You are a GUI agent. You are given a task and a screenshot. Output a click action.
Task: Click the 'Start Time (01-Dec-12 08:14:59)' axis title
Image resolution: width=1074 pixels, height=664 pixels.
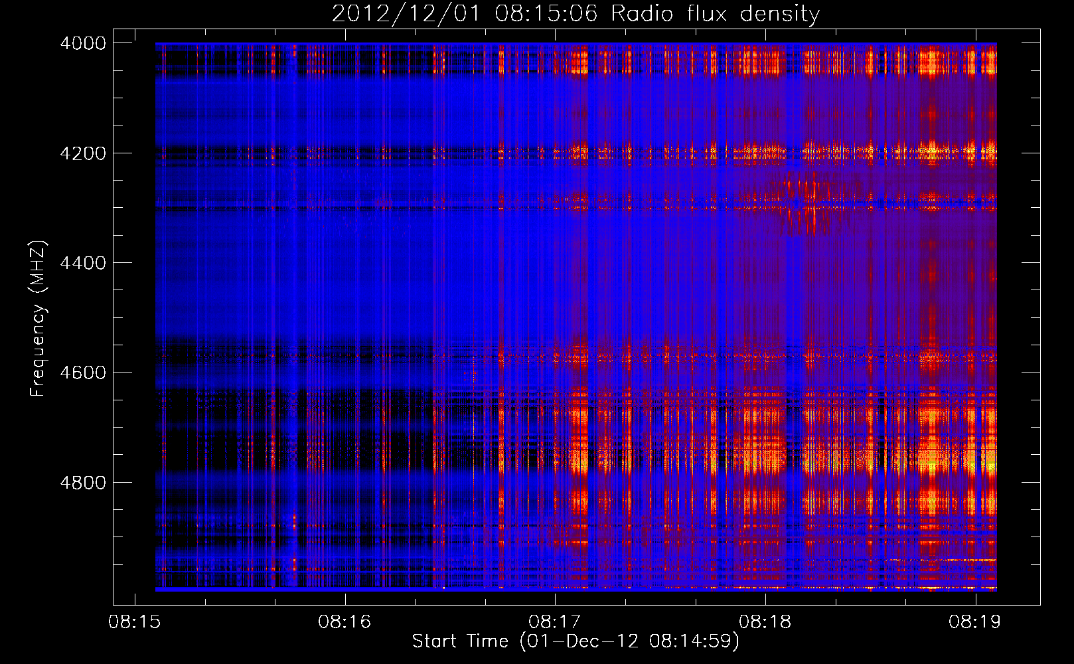point(575,641)
